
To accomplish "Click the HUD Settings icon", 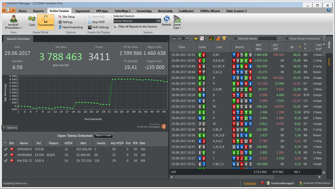I will [x=90, y=27].
